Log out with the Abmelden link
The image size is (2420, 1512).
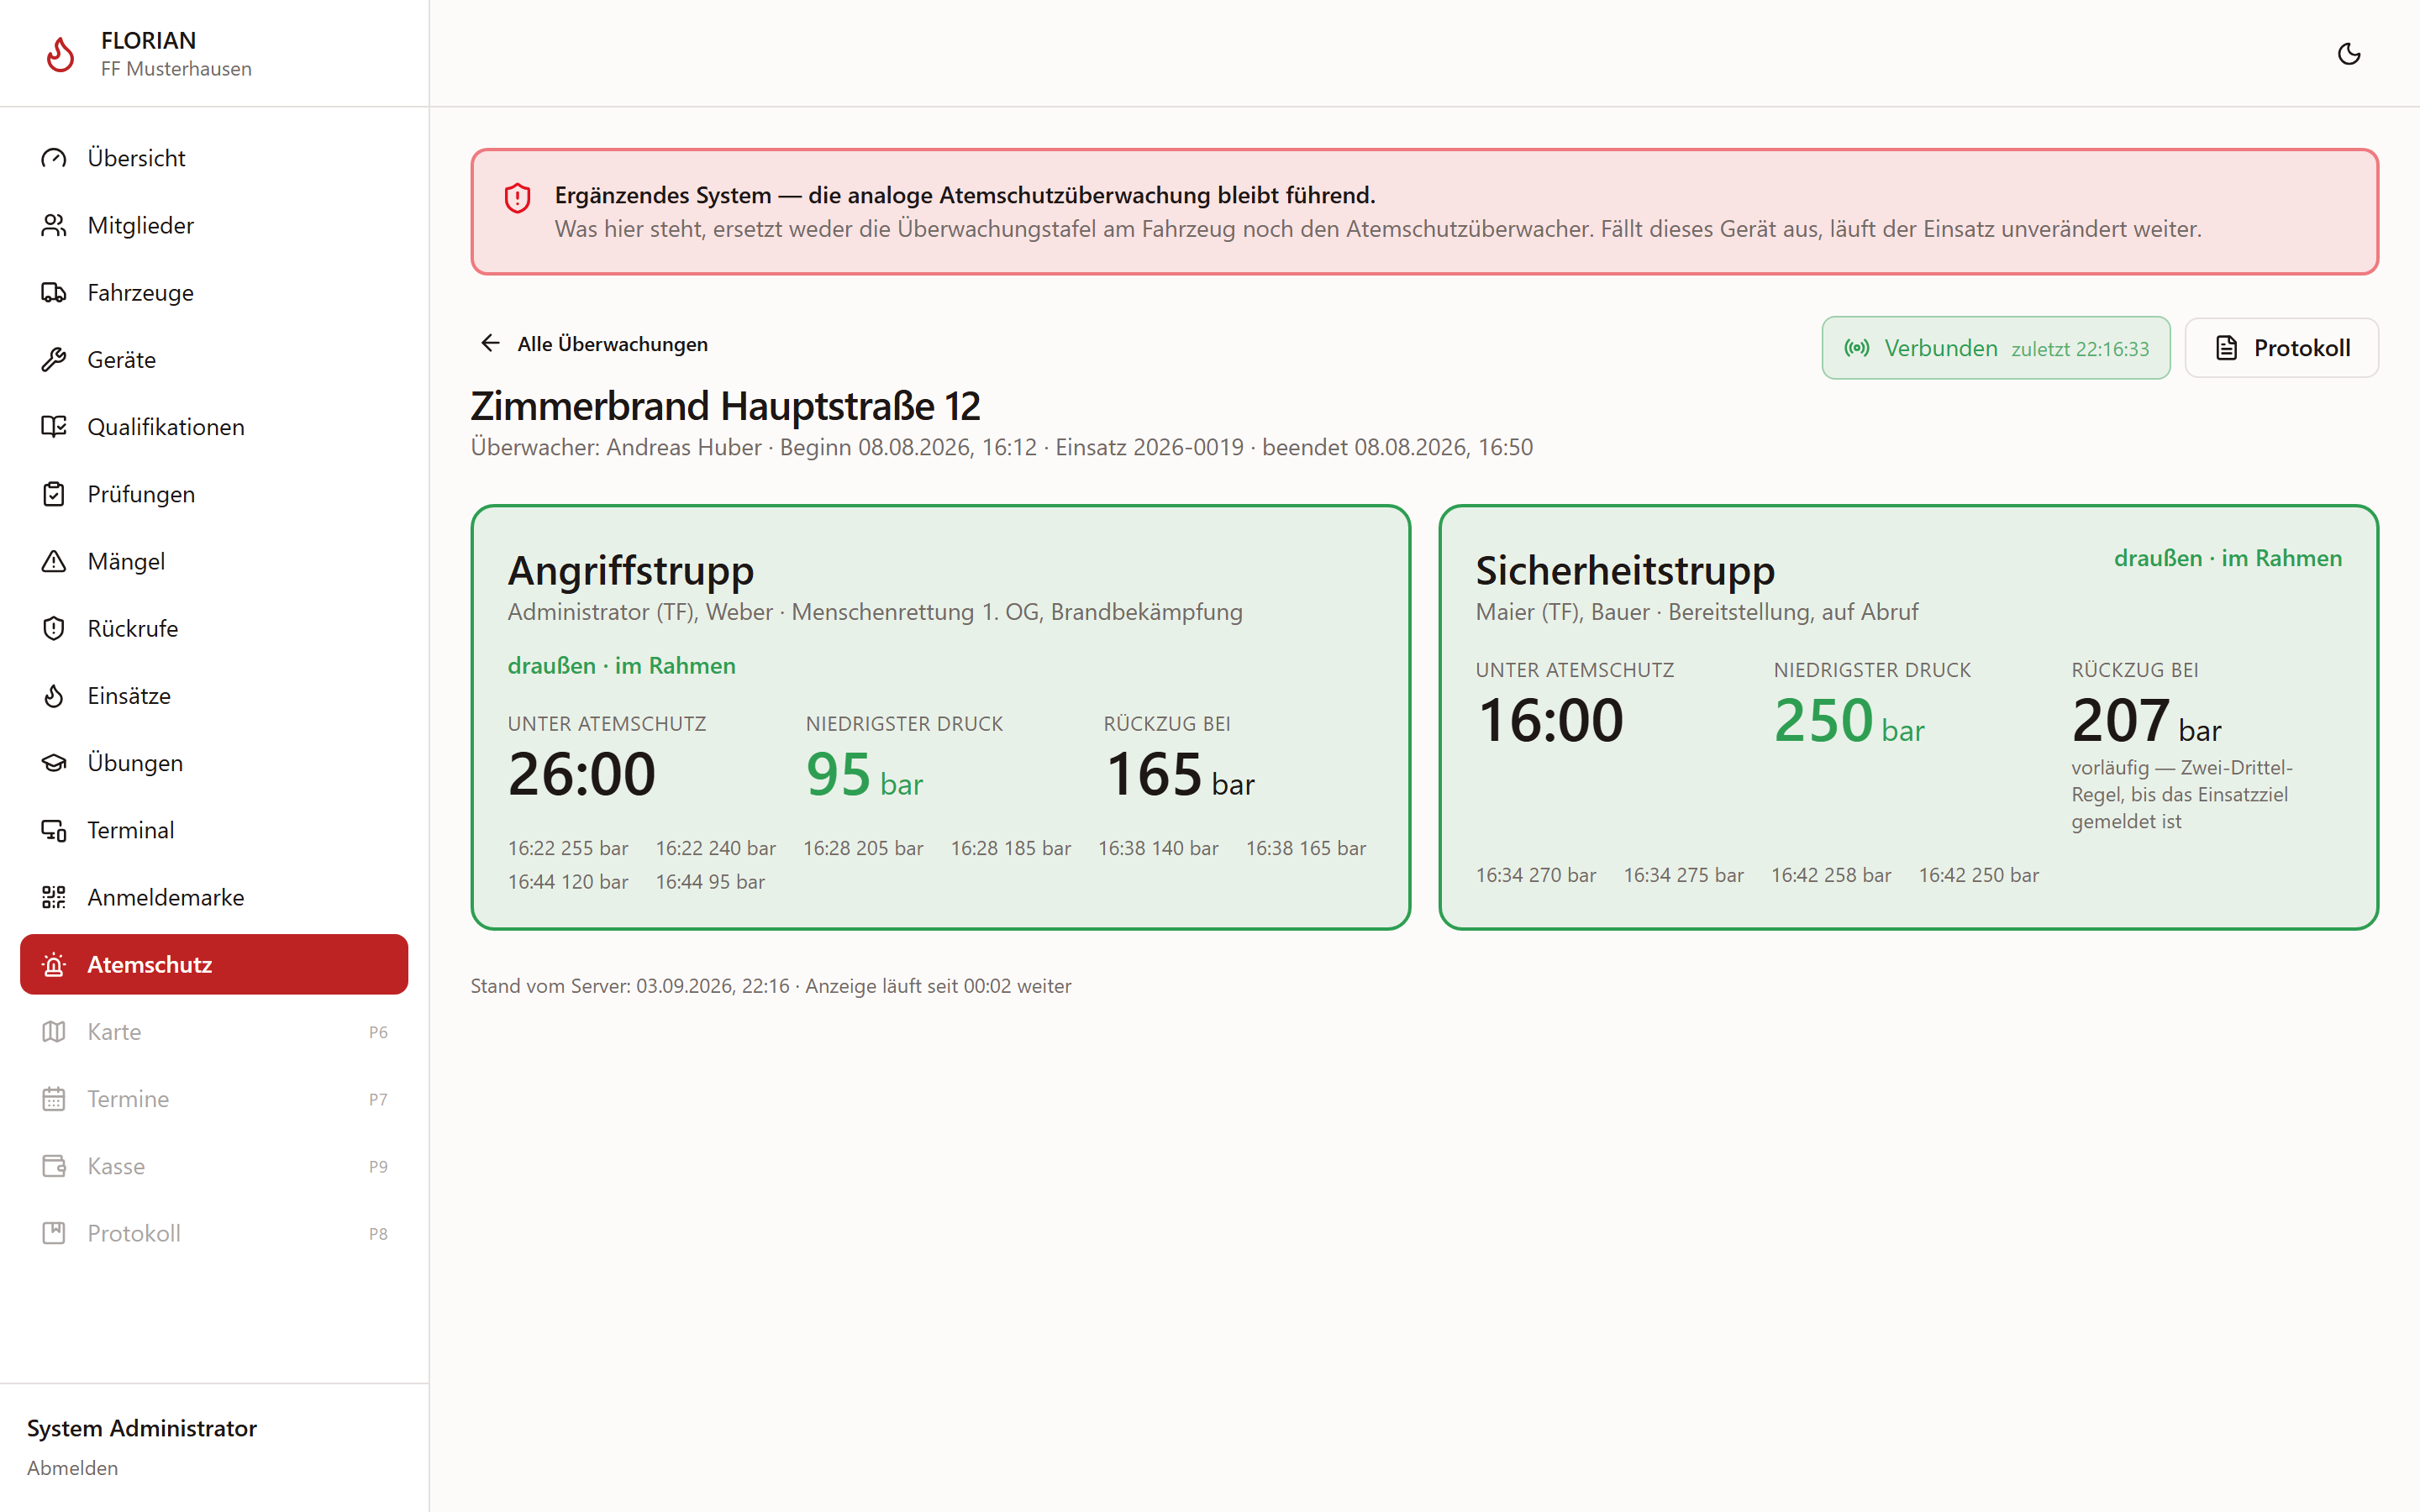pos(72,1467)
